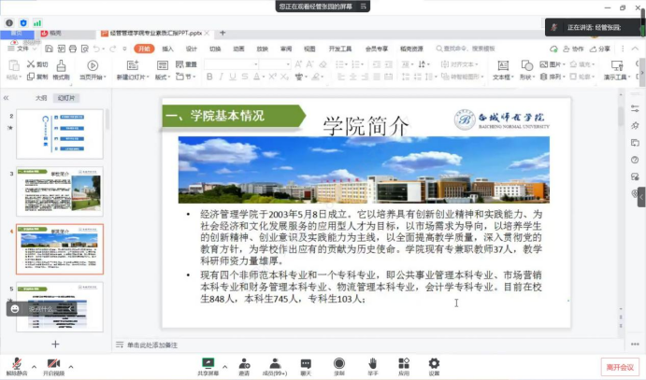Click the raise hand icon in meeting bar
The height and width of the screenshot is (380, 646).
click(x=373, y=363)
